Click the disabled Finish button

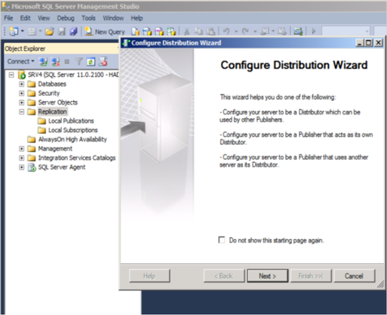(311, 276)
